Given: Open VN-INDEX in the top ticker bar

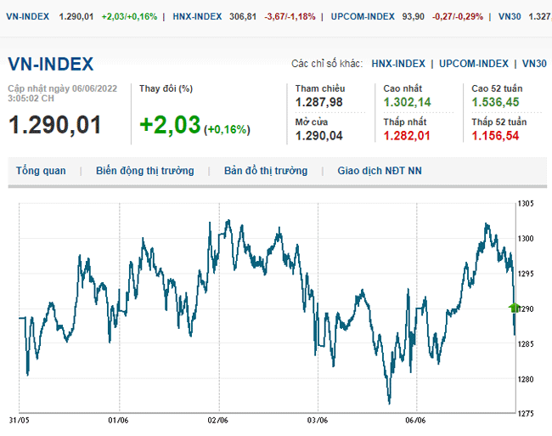Looking at the screenshot, I should tap(27, 16).
